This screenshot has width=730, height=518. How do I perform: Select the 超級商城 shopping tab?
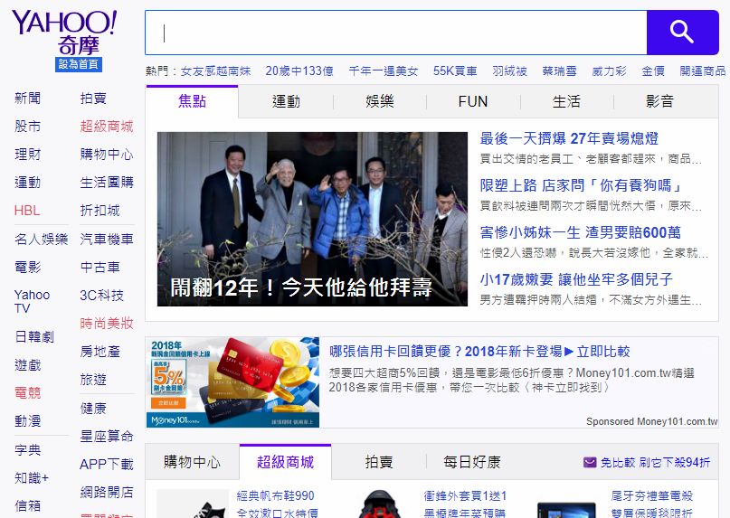click(x=285, y=462)
